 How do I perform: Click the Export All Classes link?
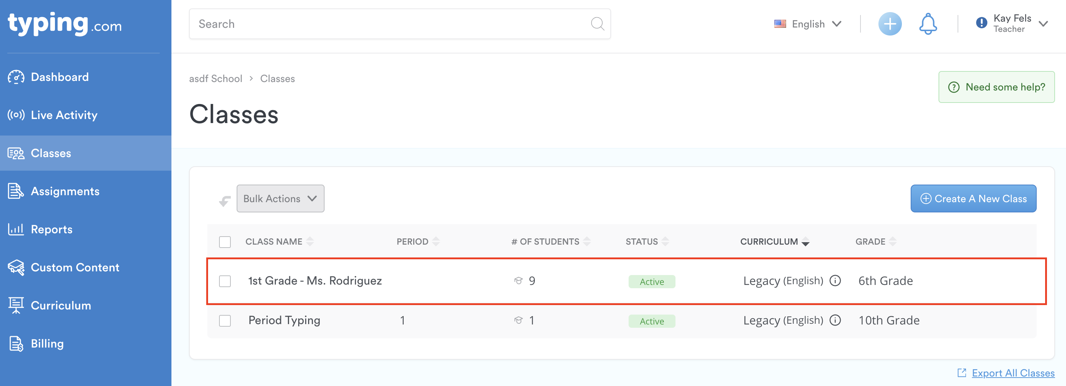coord(1013,373)
